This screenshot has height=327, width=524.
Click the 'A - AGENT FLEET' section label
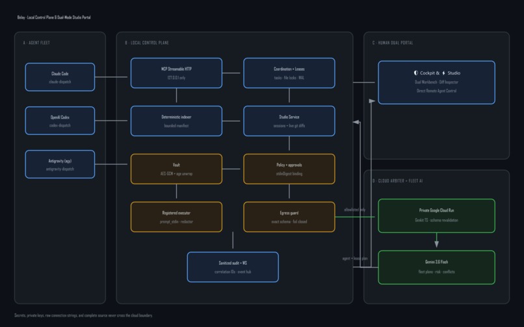pos(36,43)
